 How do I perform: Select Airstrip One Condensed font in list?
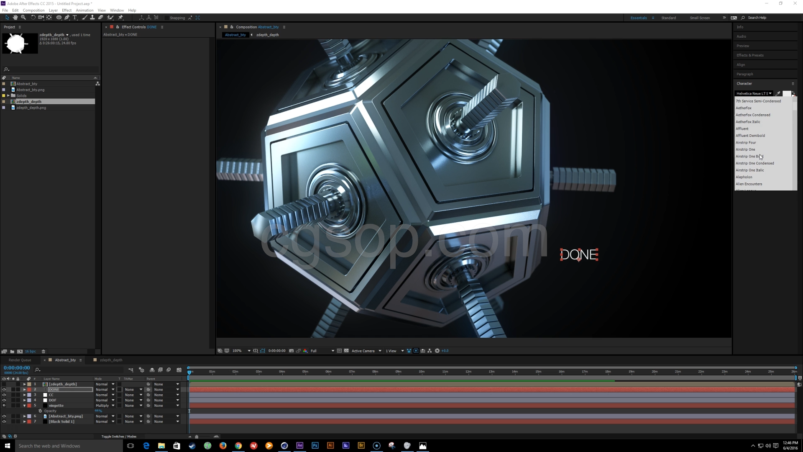click(x=754, y=163)
